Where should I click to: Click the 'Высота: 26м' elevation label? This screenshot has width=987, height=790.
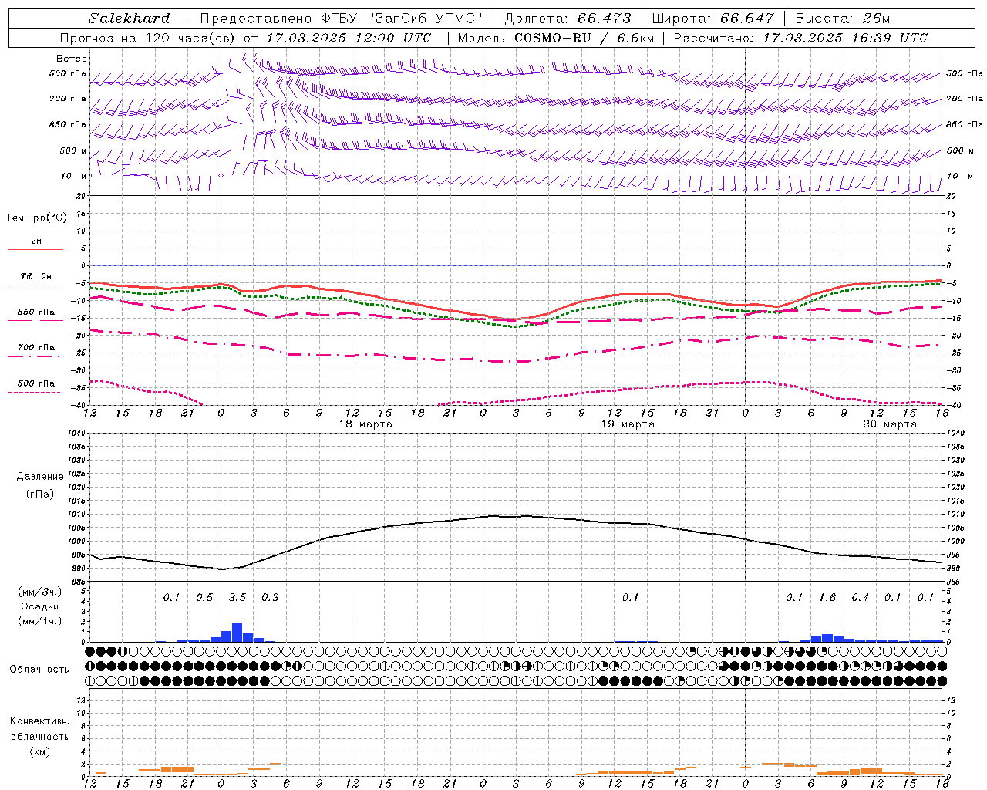tap(842, 19)
